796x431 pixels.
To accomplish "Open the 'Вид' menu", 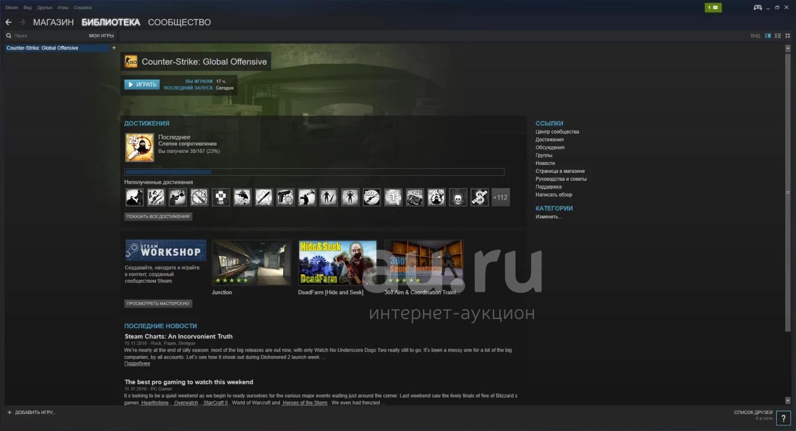I will click(x=27, y=7).
